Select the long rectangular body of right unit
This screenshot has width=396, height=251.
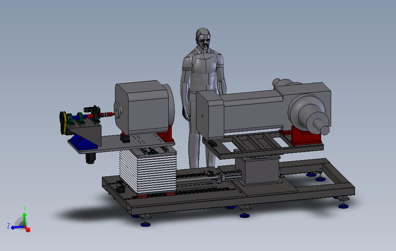[x=252, y=111]
